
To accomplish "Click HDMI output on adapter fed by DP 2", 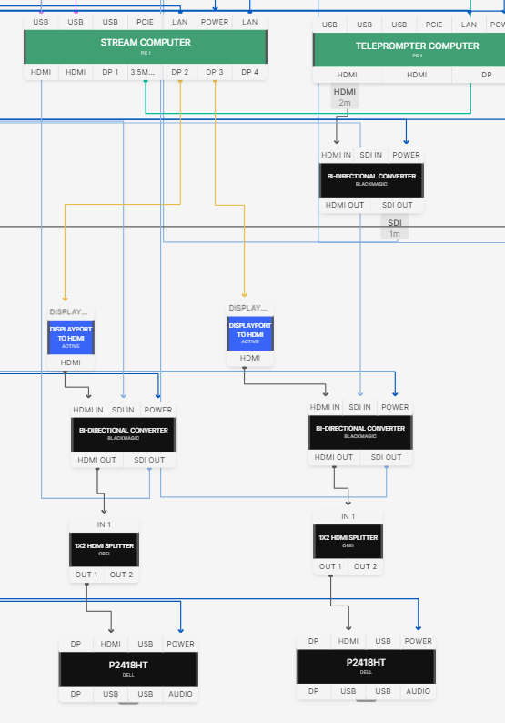I will pos(71,362).
